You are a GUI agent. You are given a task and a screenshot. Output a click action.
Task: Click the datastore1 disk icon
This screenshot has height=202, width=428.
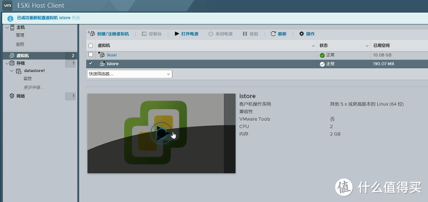(19, 71)
